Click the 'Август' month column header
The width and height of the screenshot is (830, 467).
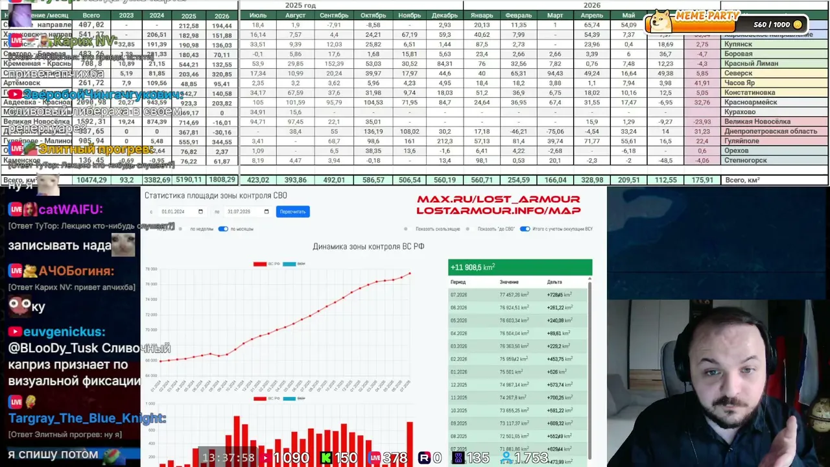[x=295, y=16]
